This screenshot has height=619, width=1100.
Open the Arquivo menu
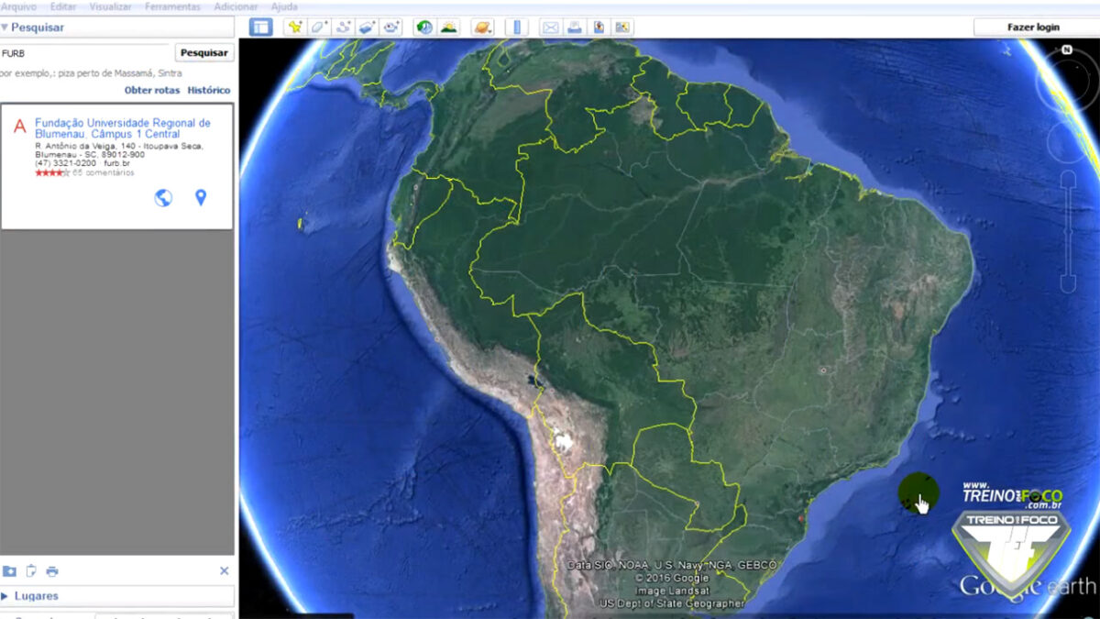(19, 6)
